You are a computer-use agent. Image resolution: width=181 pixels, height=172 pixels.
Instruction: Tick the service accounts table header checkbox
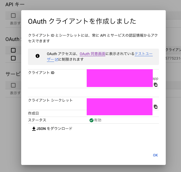13,85
